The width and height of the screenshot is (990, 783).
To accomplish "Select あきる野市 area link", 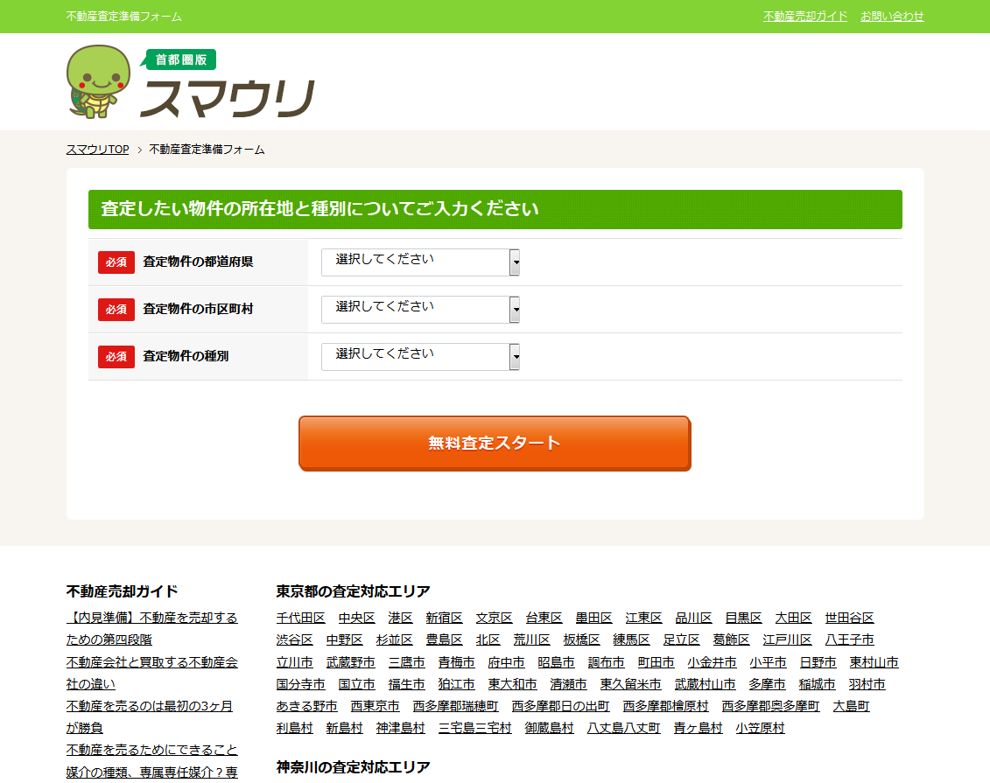I will (307, 706).
